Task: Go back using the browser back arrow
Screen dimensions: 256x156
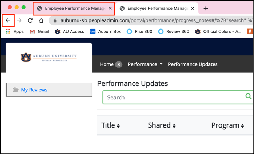Action: 8,20
